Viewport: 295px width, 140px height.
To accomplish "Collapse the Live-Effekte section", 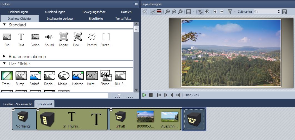I will click(x=4, y=64).
